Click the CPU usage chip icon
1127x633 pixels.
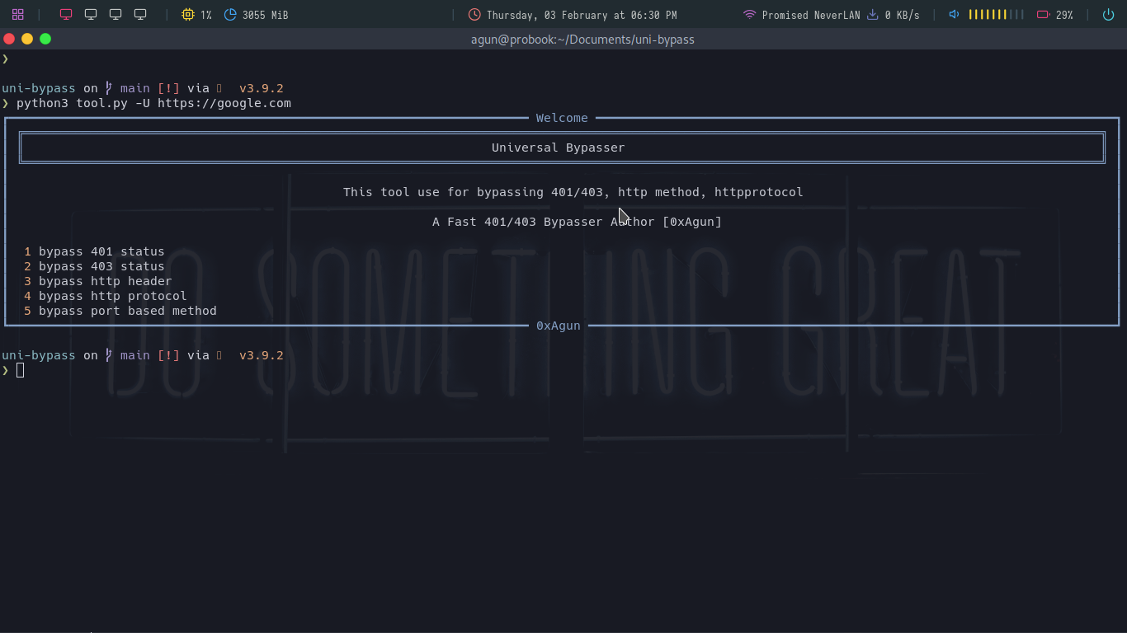(188, 15)
